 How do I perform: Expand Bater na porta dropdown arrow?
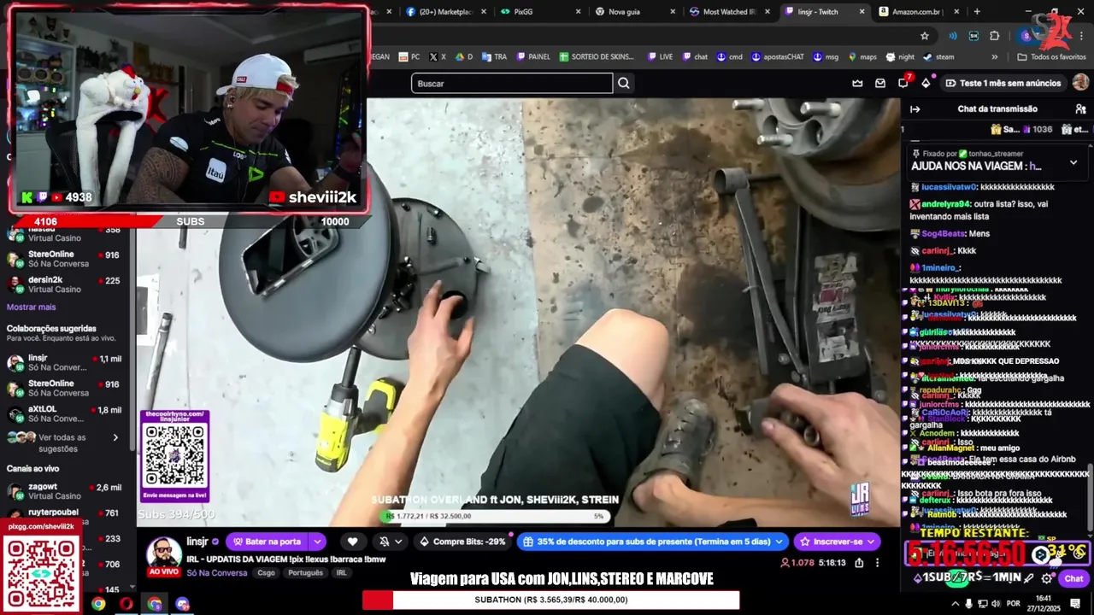click(317, 542)
